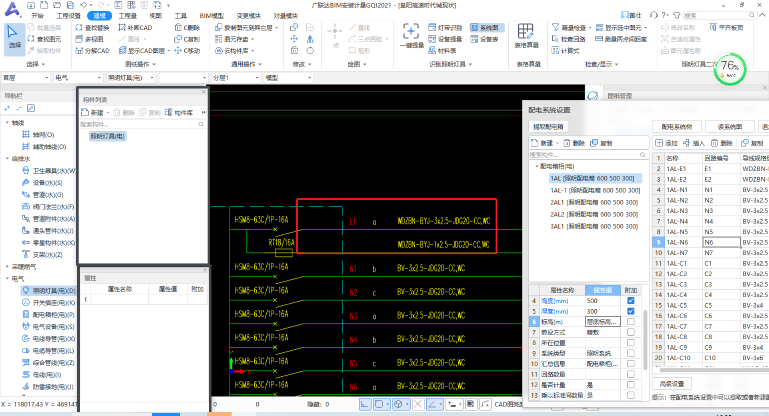769x416 pixels.
Task: Click the 搜索 box in title bar
Action: [x=719, y=15]
